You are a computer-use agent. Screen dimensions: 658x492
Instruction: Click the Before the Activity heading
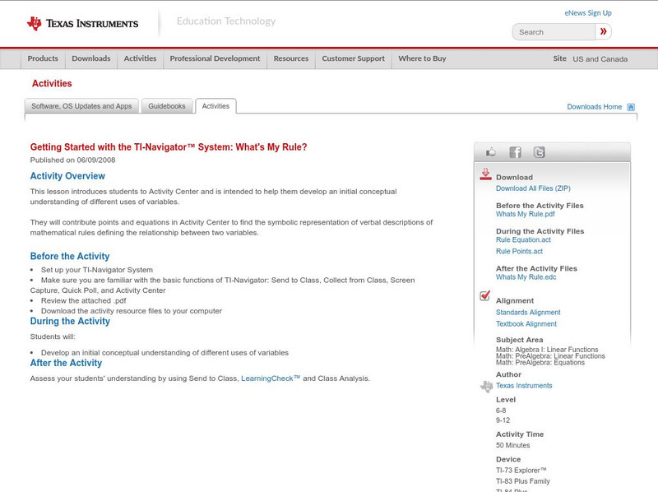70,256
